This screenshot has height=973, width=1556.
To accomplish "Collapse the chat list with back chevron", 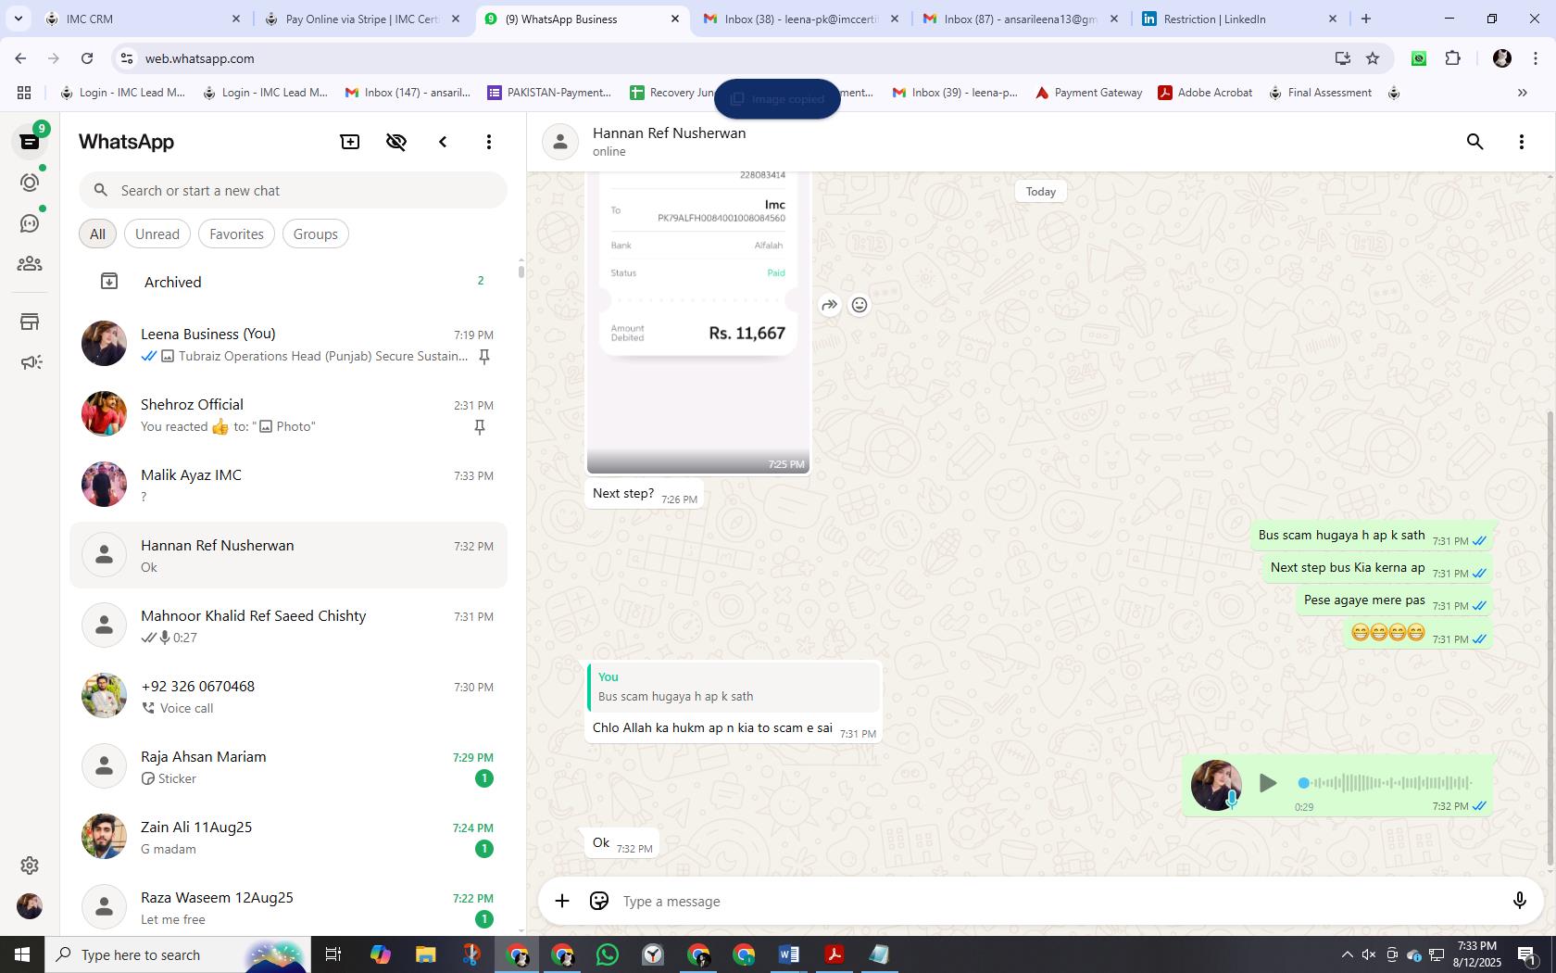I will pyautogui.click(x=443, y=142).
